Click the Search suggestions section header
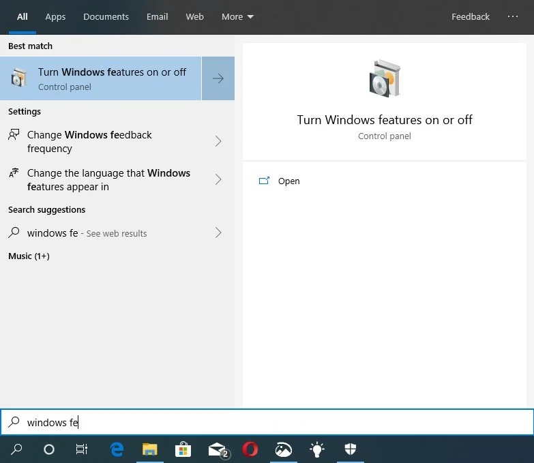 pos(46,210)
